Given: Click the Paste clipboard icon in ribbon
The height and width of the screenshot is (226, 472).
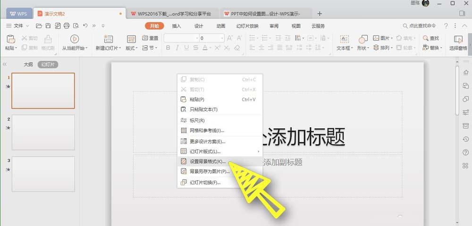Looking at the screenshot, I should point(10,39).
